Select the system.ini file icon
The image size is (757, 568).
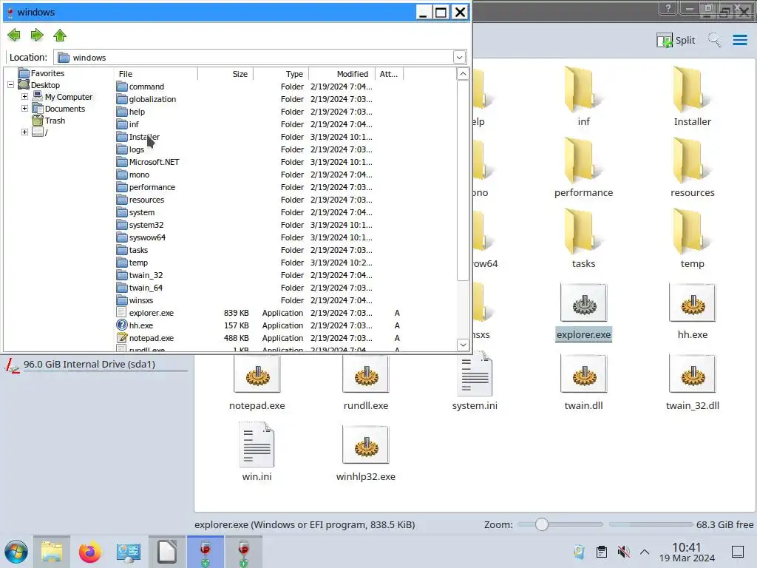pos(475,382)
